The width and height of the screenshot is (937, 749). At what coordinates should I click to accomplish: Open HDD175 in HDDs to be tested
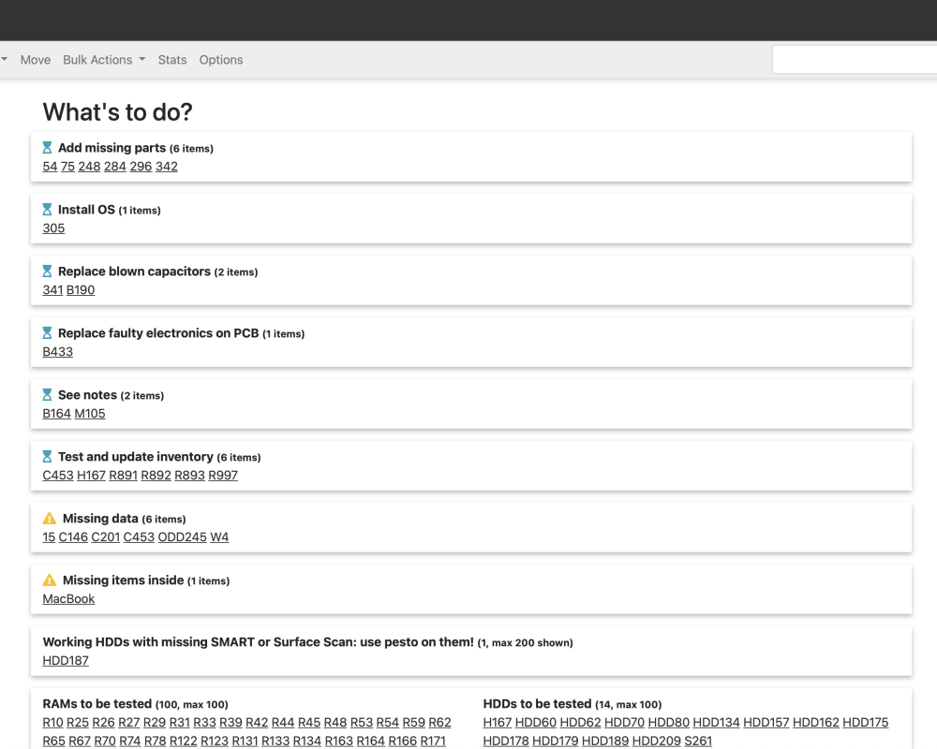coord(866,723)
